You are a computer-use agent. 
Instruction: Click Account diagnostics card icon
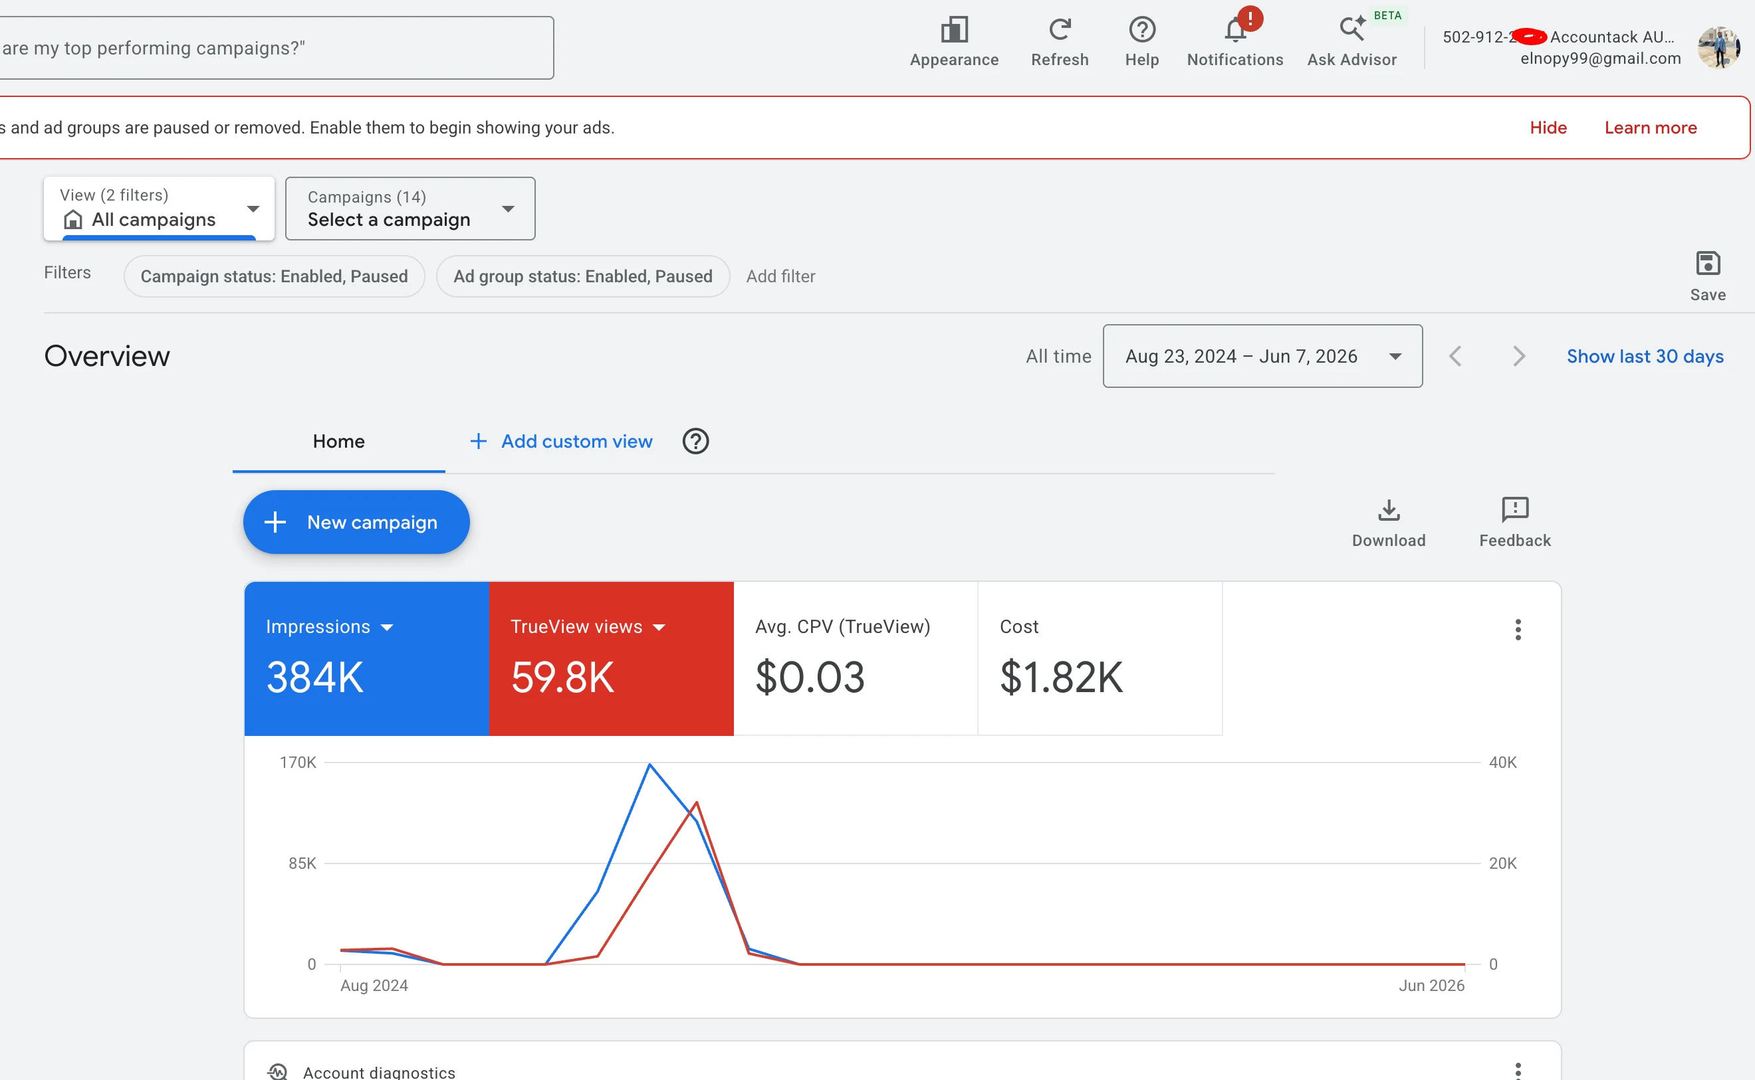click(277, 1071)
